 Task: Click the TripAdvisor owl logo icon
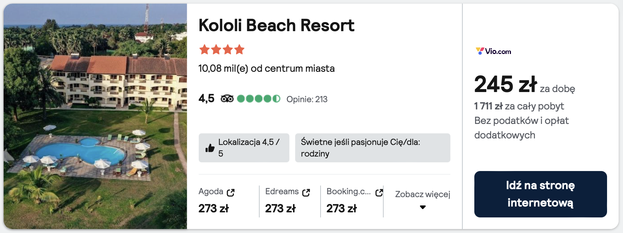pos(227,99)
